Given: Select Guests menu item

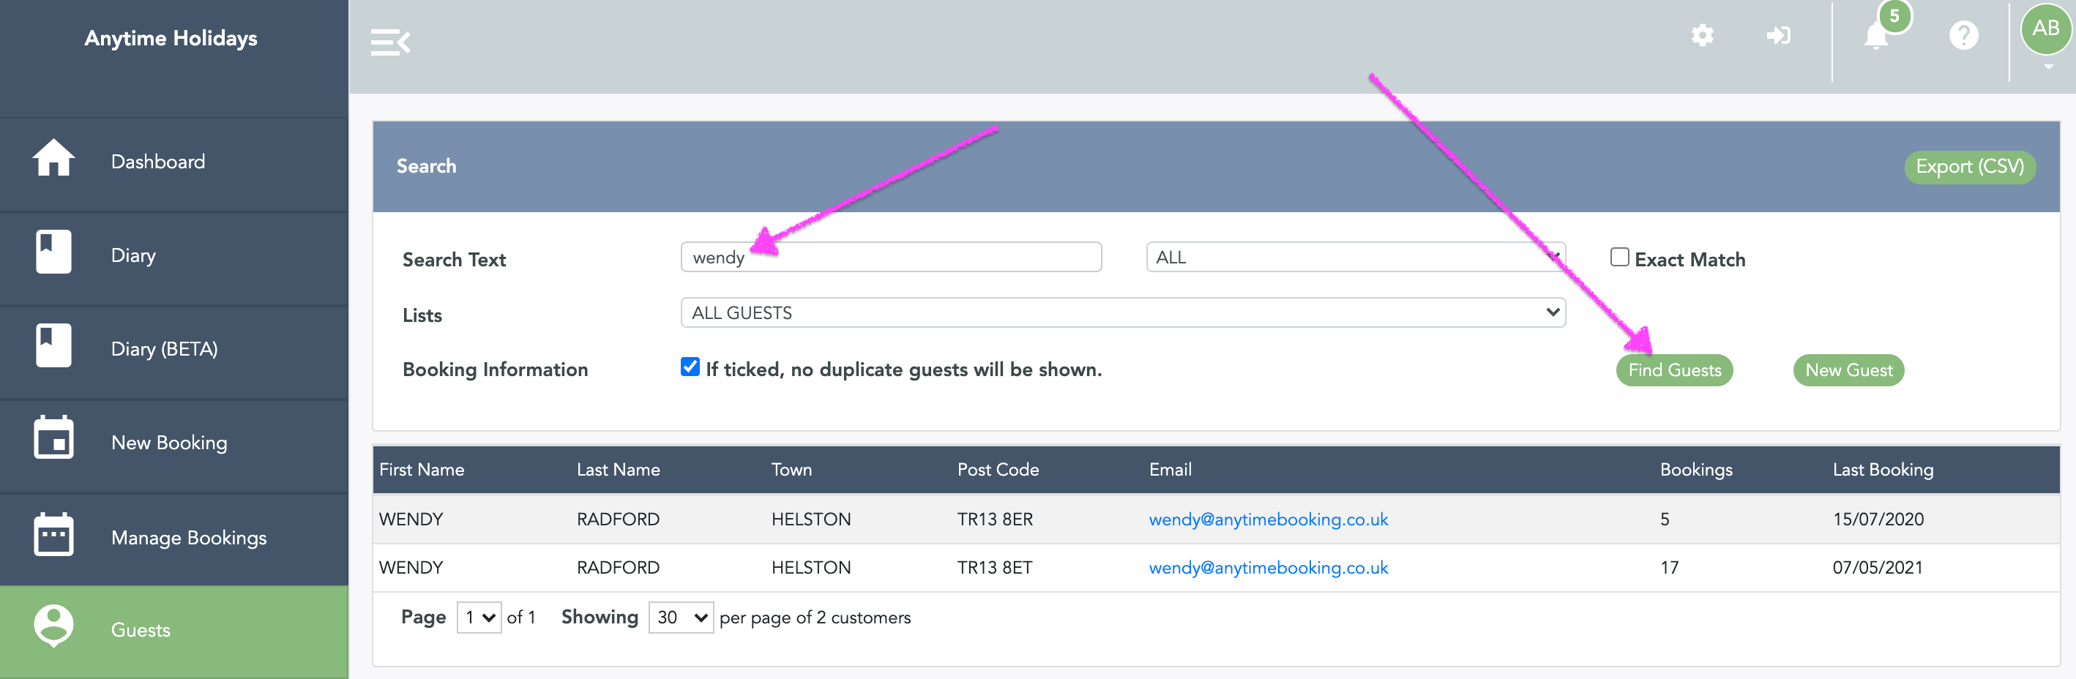Looking at the screenshot, I should pos(174,631).
